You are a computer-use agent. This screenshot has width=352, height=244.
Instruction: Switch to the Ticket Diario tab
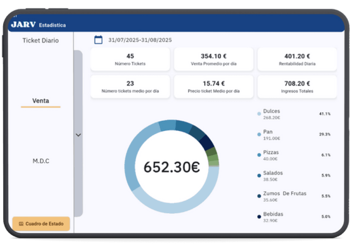click(41, 40)
